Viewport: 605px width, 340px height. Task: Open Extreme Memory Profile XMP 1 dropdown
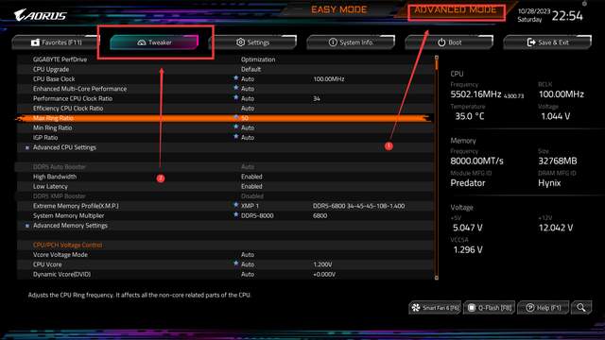point(250,206)
